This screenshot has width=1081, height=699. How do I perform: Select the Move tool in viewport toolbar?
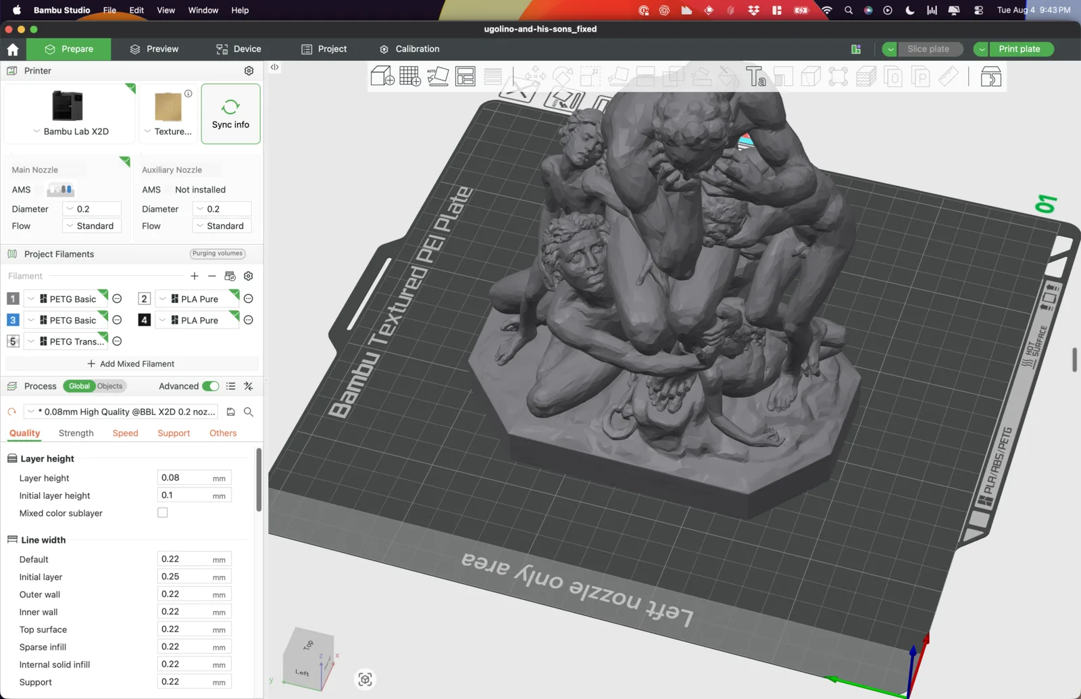click(x=535, y=76)
